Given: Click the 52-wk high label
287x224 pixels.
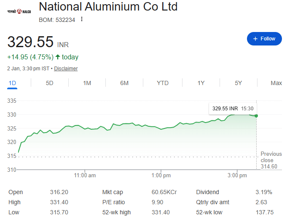Looking at the screenshot, I should click(117, 212).
